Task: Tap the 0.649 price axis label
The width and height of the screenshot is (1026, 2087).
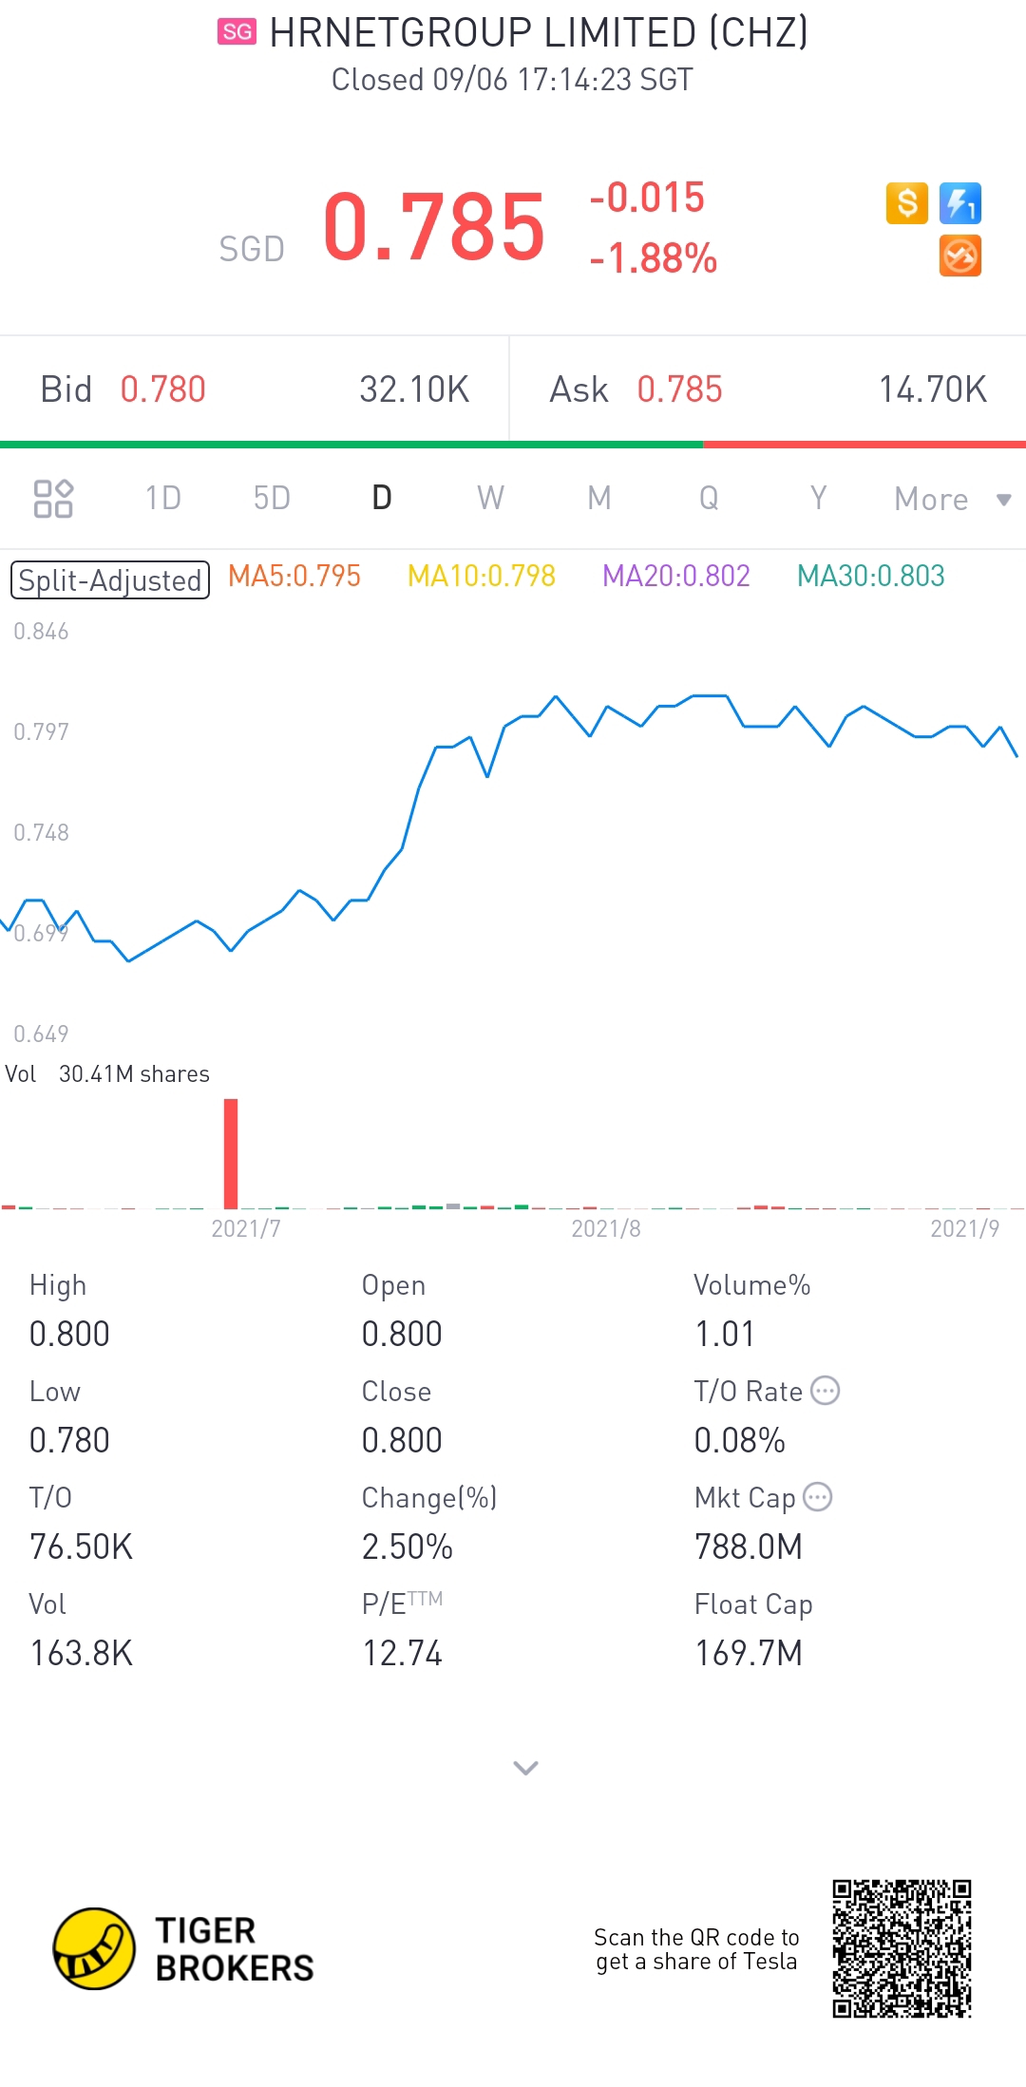Action: click(x=41, y=1034)
